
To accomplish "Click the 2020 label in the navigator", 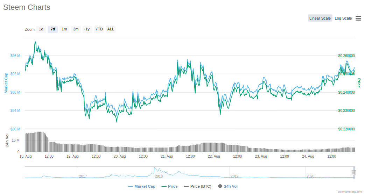I will (310, 176).
